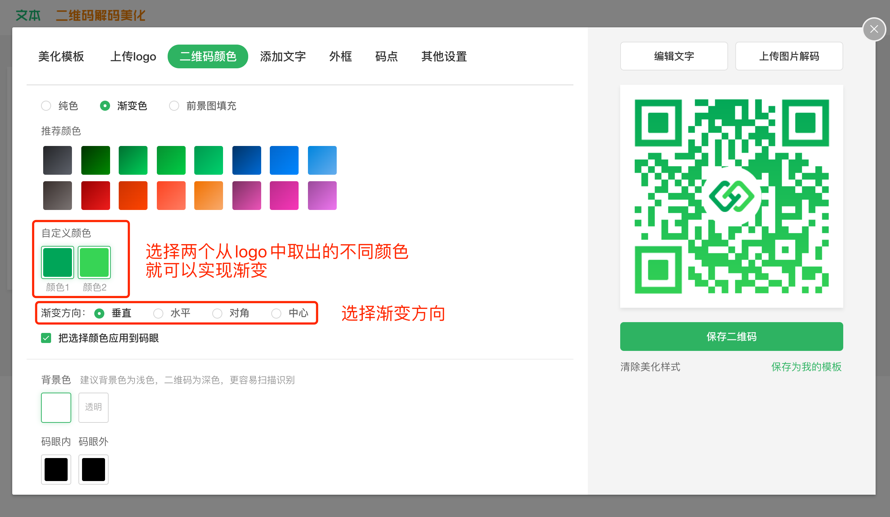The image size is (890, 517).
Task: Pick the light sky blue swatch
Action: point(322,160)
